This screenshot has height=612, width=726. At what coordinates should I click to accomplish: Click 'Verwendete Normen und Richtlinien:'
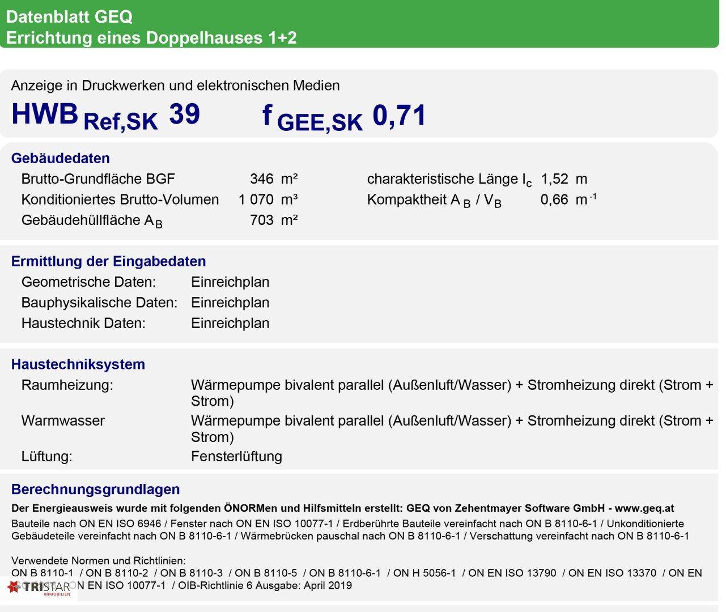pos(99,561)
